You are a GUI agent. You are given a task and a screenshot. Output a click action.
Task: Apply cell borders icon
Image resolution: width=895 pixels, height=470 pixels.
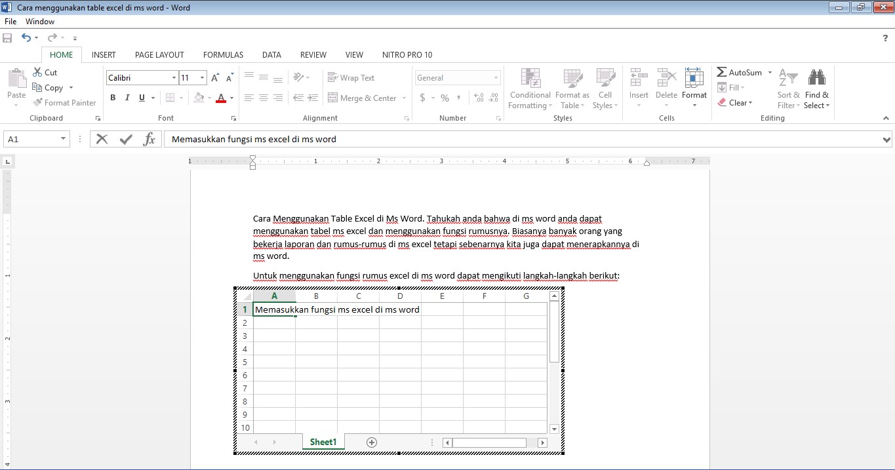click(x=170, y=98)
